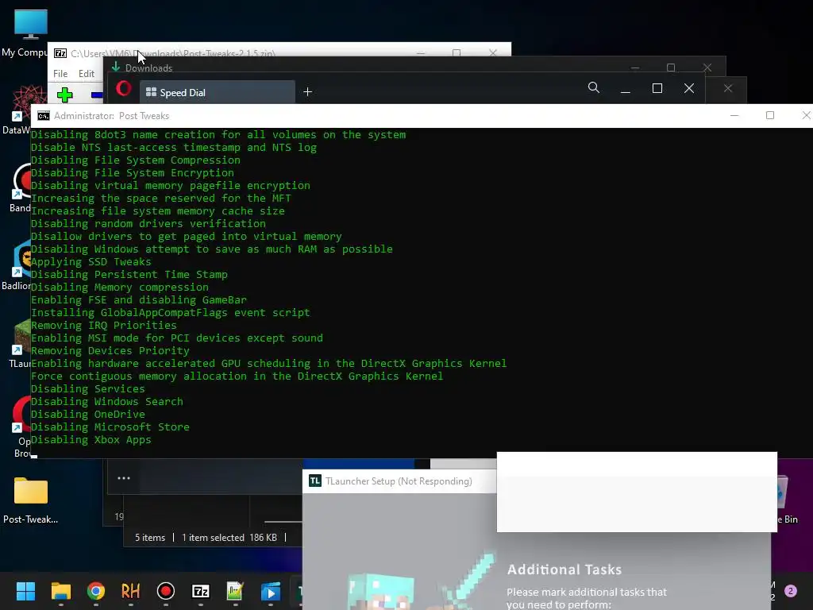The height and width of the screenshot is (610, 813).
Task: Maximize the Opera browser window
Action: click(x=657, y=89)
